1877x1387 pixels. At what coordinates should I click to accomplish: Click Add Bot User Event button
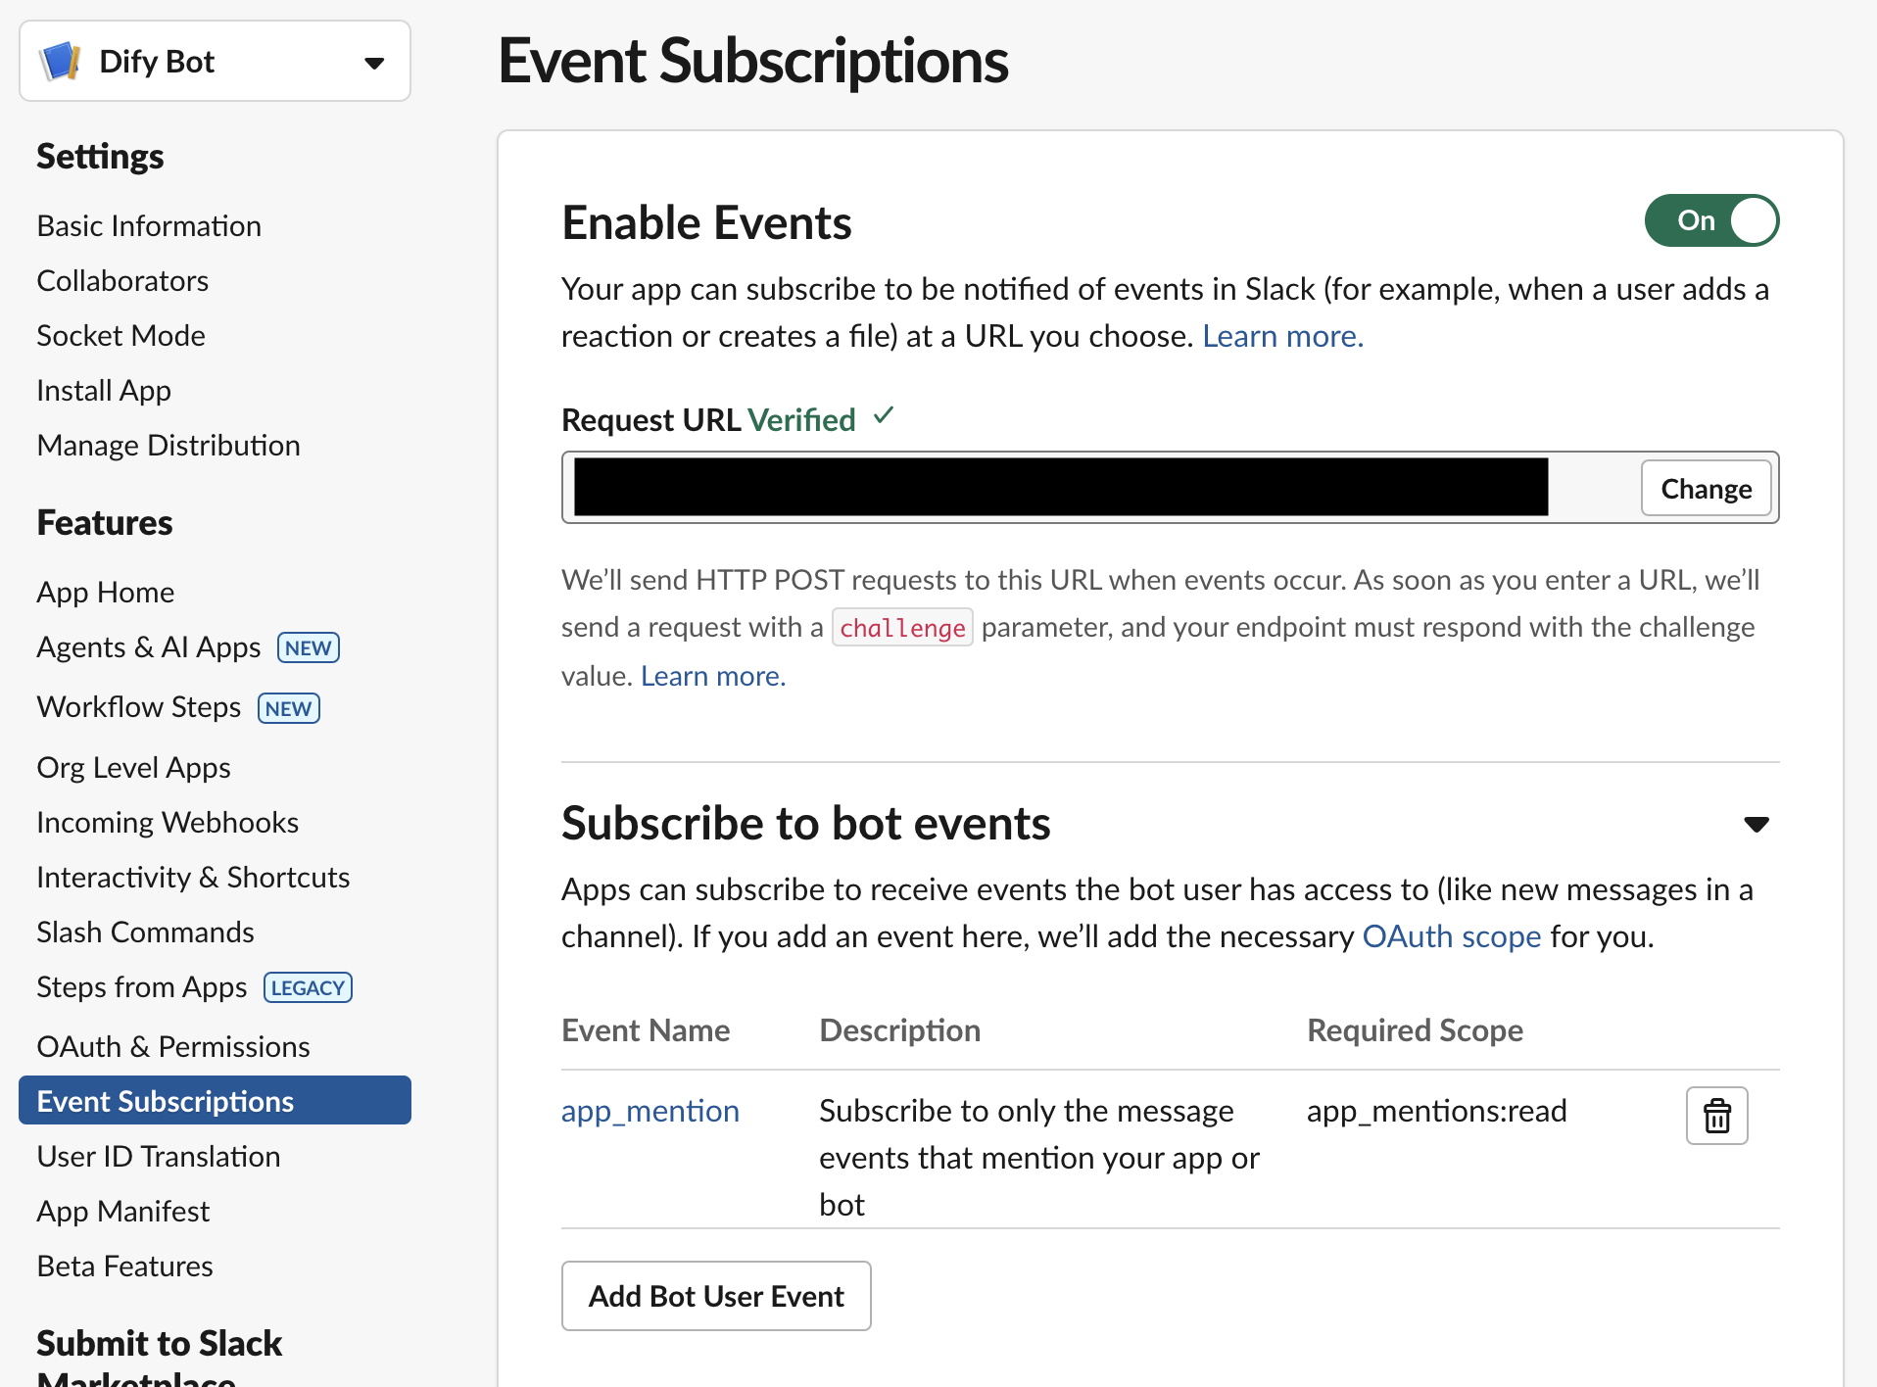716,1296
